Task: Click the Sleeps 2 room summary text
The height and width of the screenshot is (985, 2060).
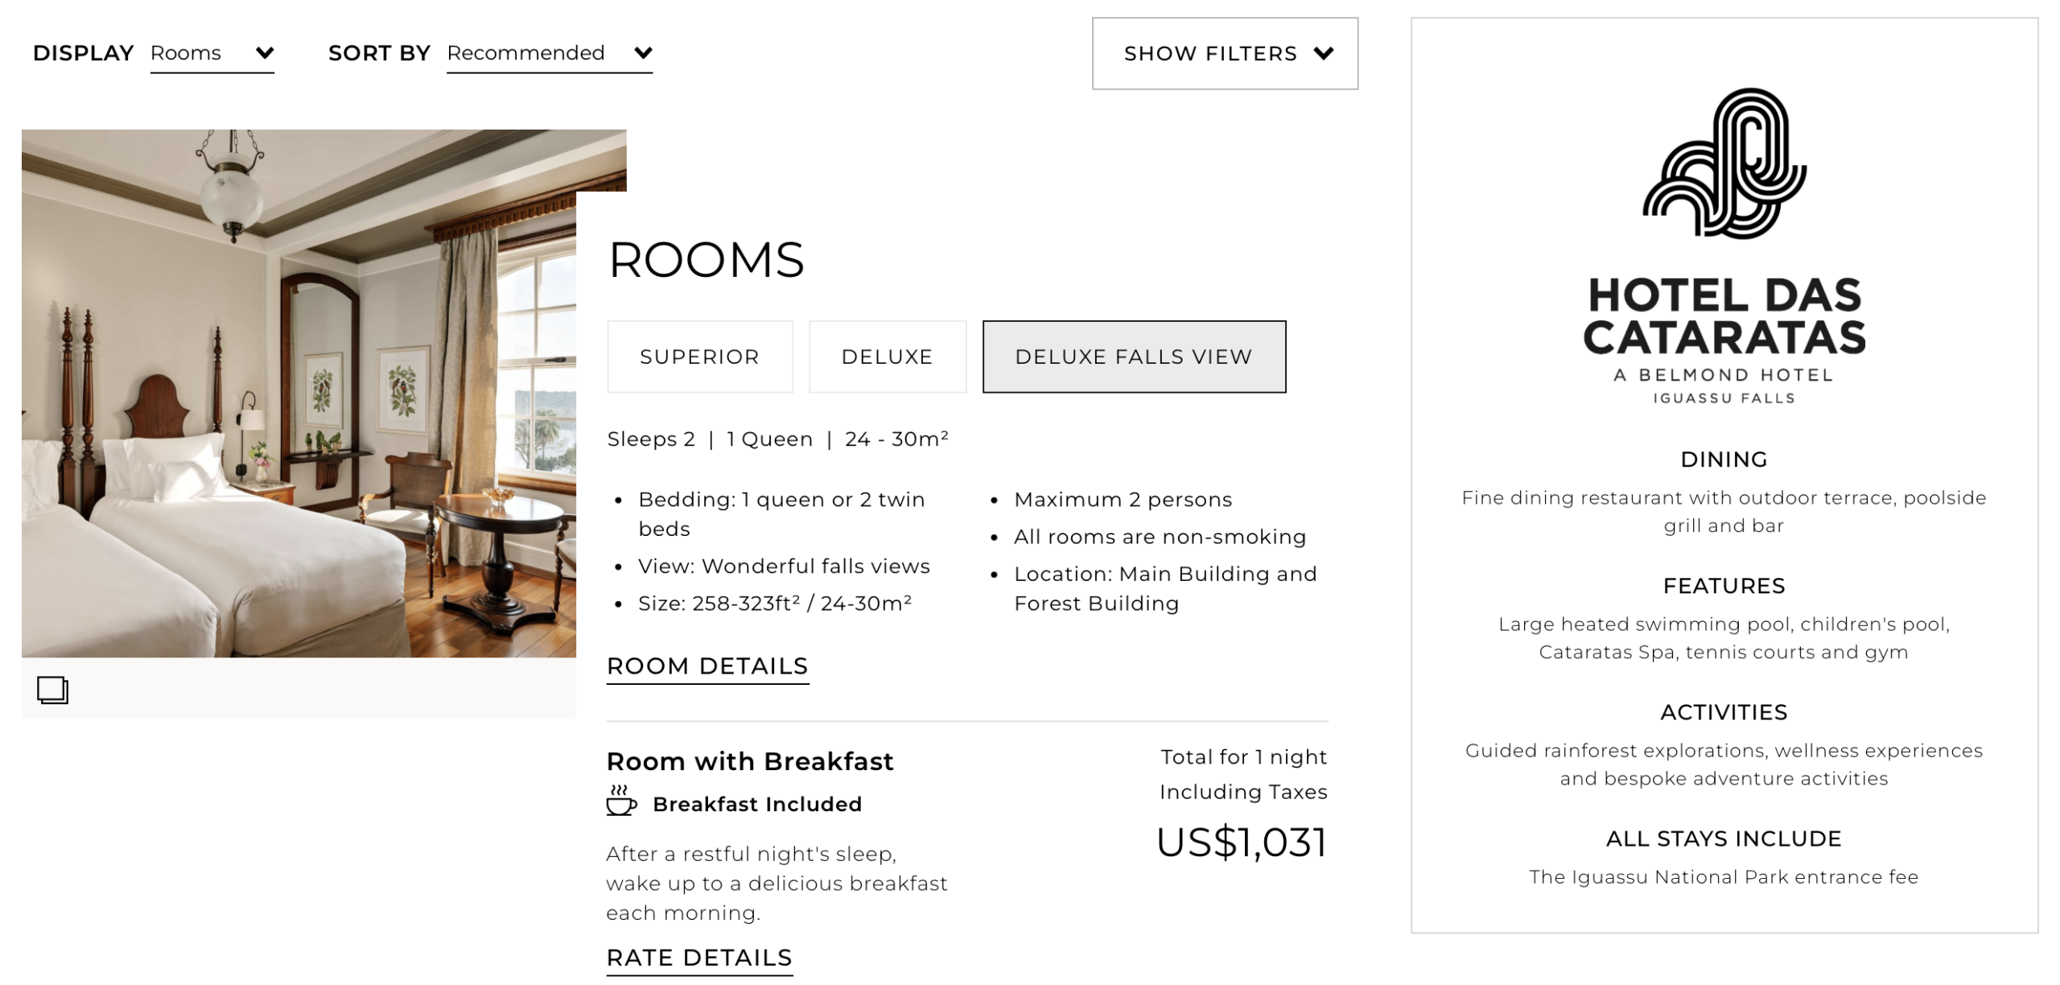Action: tap(777, 439)
